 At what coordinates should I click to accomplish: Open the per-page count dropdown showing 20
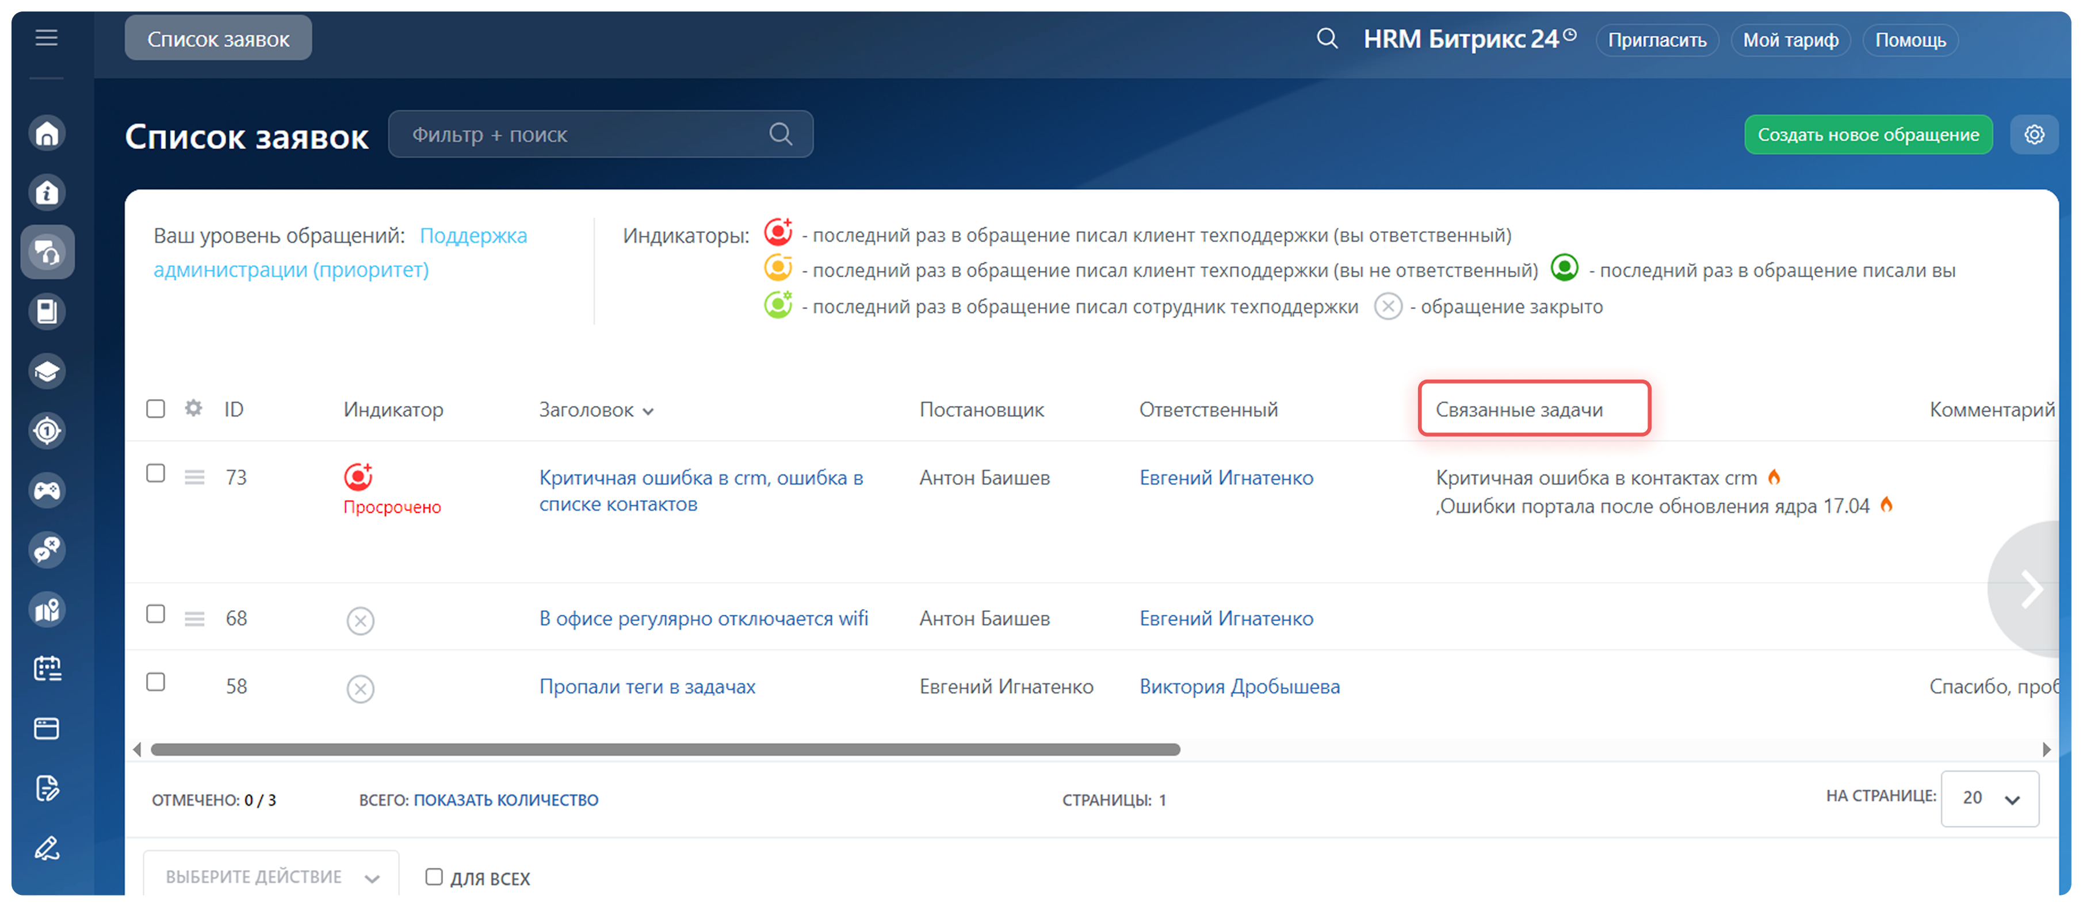[1989, 799]
